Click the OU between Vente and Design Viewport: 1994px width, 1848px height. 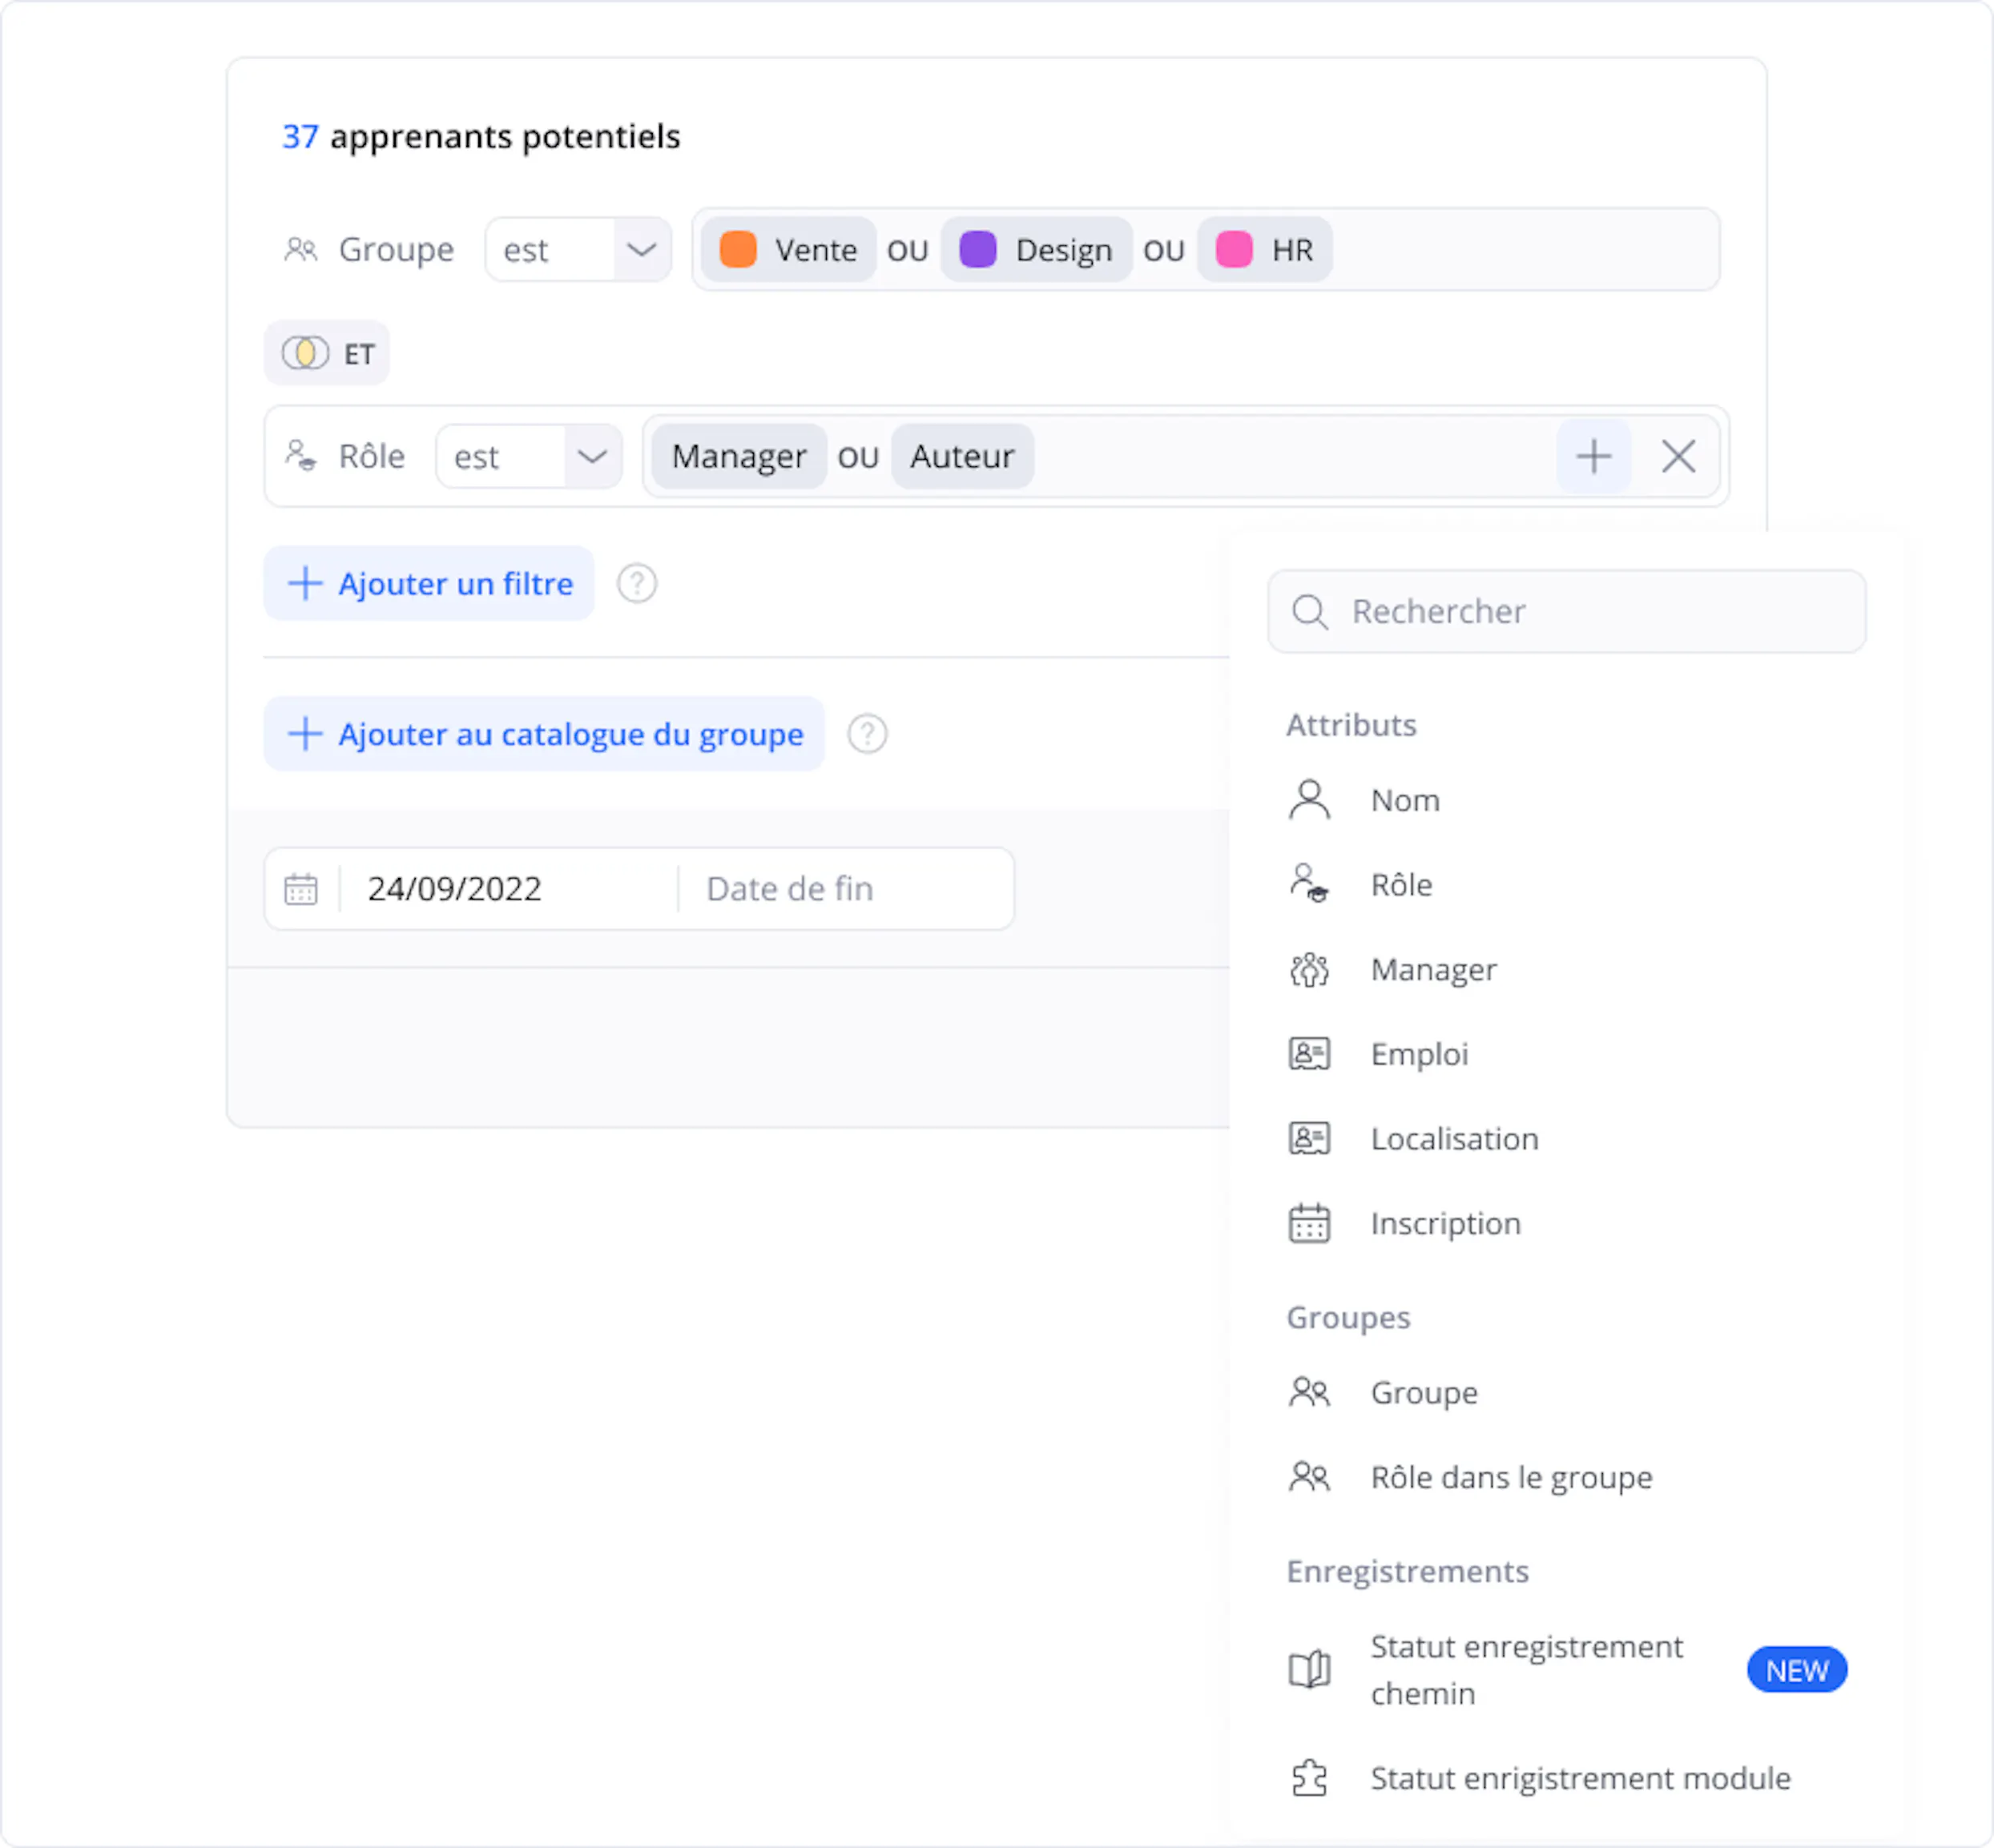coord(908,251)
